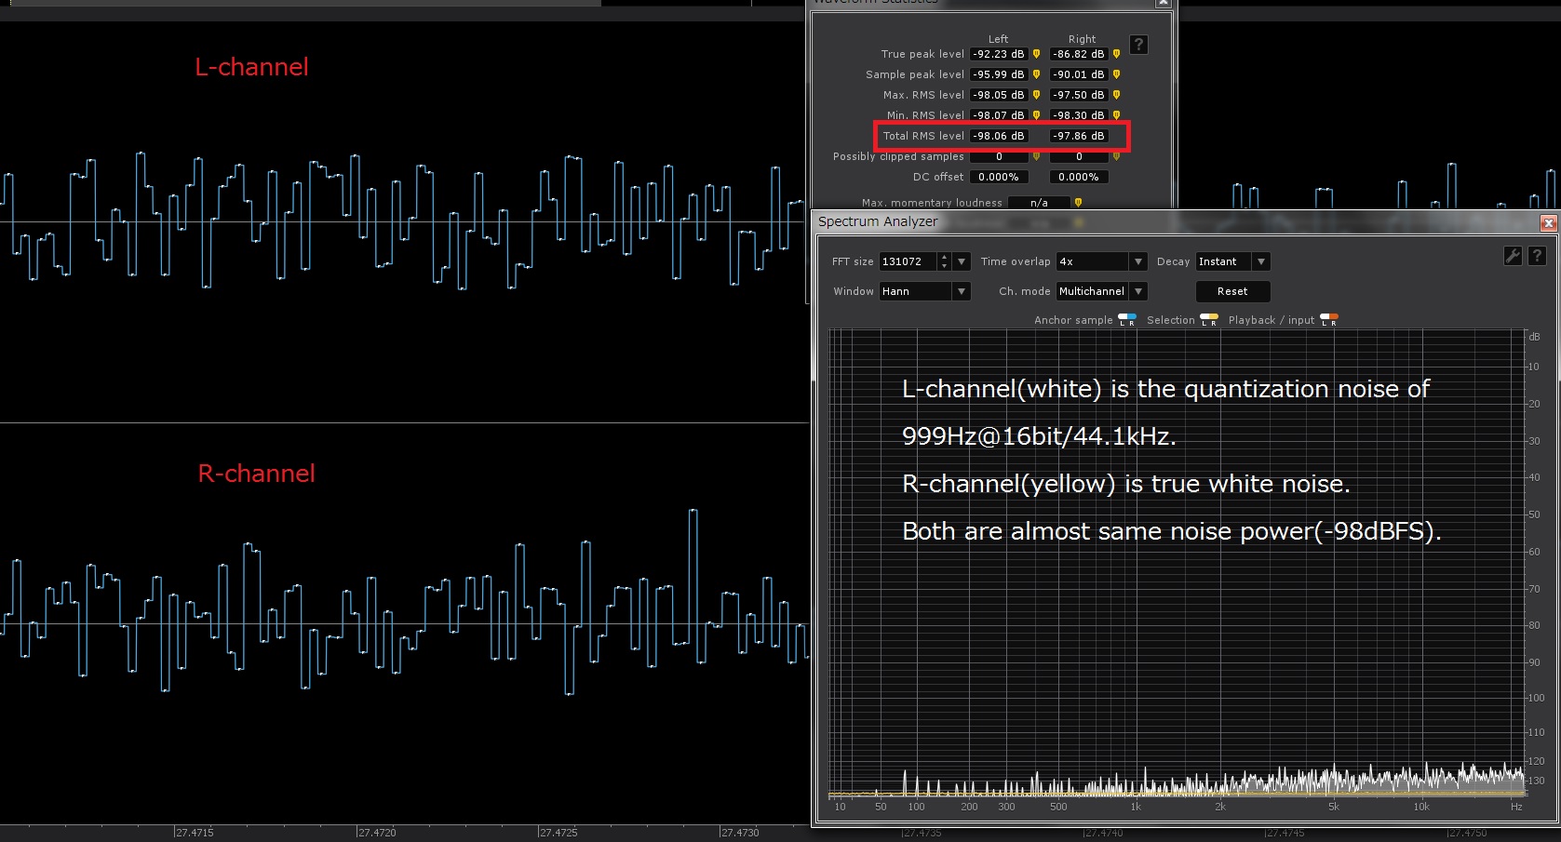The image size is (1561, 842).
Task: Click timeline marker 27.4725
Action: click(558, 833)
